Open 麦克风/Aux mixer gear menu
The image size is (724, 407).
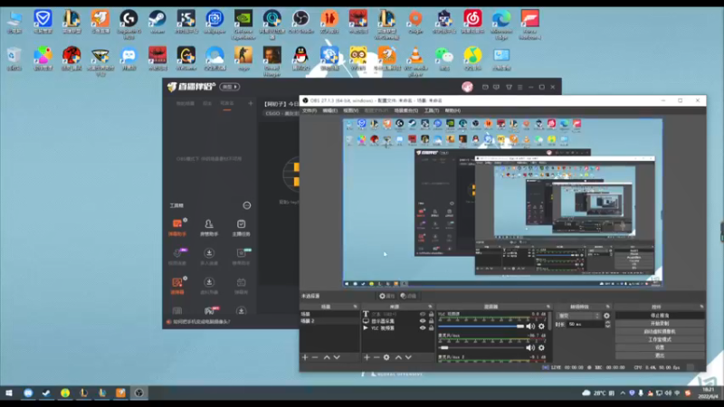pyautogui.click(x=541, y=348)
